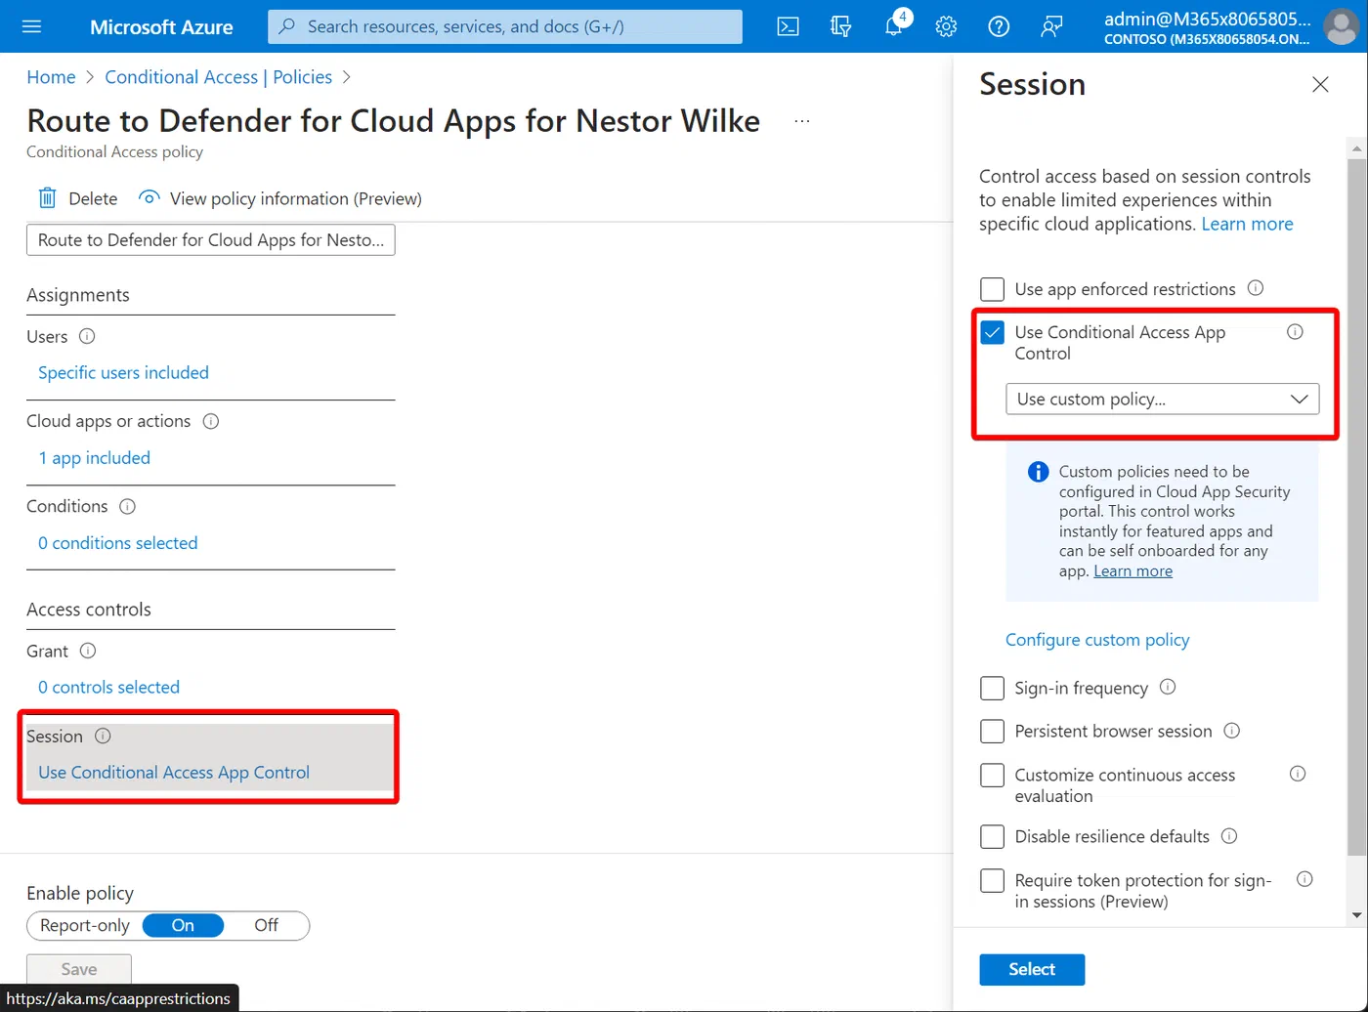Check Disable resilience defaults box
This screenshot has width=1368, height=1012.
[992, 836]
